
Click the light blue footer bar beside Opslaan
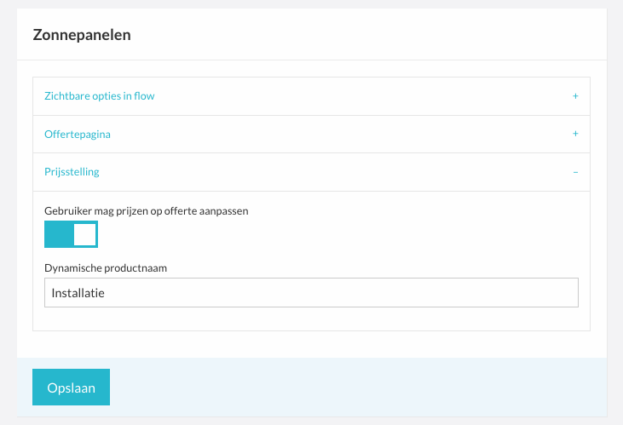(358, 388)
